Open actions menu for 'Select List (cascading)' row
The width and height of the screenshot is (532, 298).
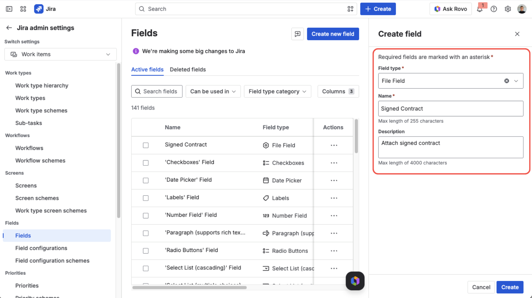[x=334, y=268]
